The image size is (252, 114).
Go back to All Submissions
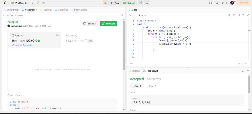tap(13, 15)
